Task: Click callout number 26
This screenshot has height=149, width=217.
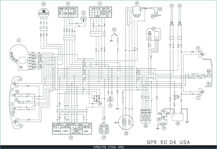Action: (43, 4)
